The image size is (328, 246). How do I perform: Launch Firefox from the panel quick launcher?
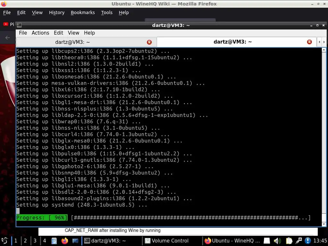(x=65, y=241)
